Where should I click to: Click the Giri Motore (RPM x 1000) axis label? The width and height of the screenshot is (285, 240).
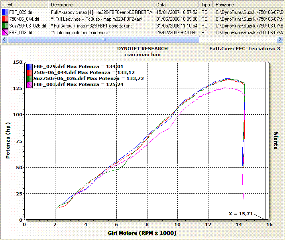(142, 233)
